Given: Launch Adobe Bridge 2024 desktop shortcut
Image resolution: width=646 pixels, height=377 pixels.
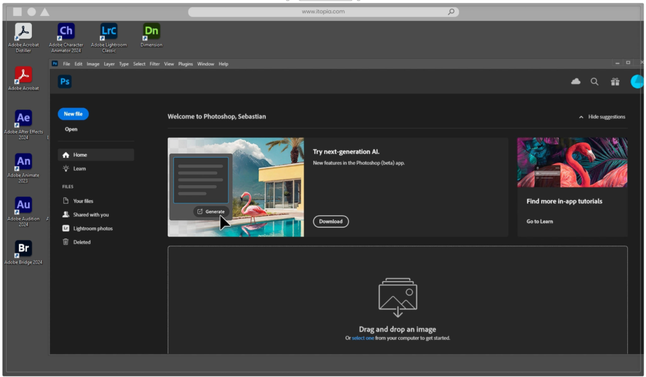Looking at the screenshot, I should tap(23, 249).
